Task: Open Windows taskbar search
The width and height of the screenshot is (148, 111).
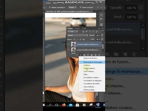Action: pyautogui.click(x=50, y=105)
